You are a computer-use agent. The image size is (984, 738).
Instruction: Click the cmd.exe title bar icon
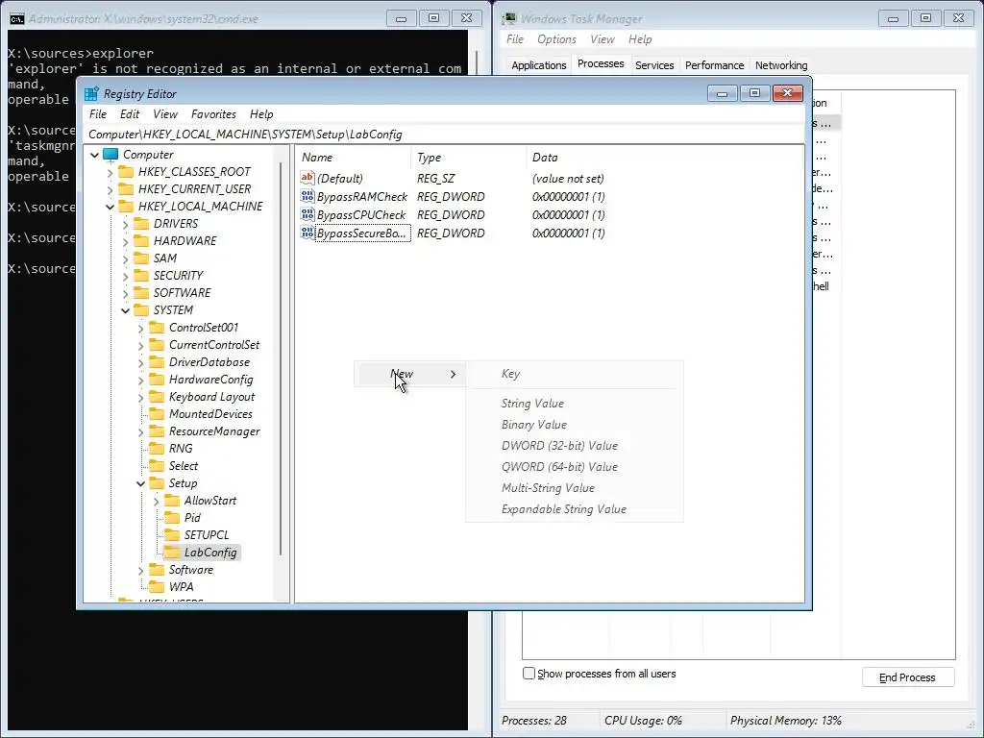[x=17, y=19]
